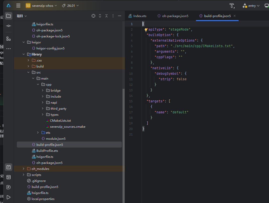Switch to the oh-package.json5 tab

click(x=173, y=16)
